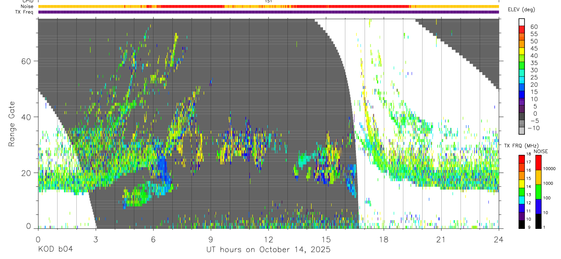This screenshot has height=259, width=561.
Task: Pick the orange segment of NOISE colorbar
Action: [x=538, y=177]
